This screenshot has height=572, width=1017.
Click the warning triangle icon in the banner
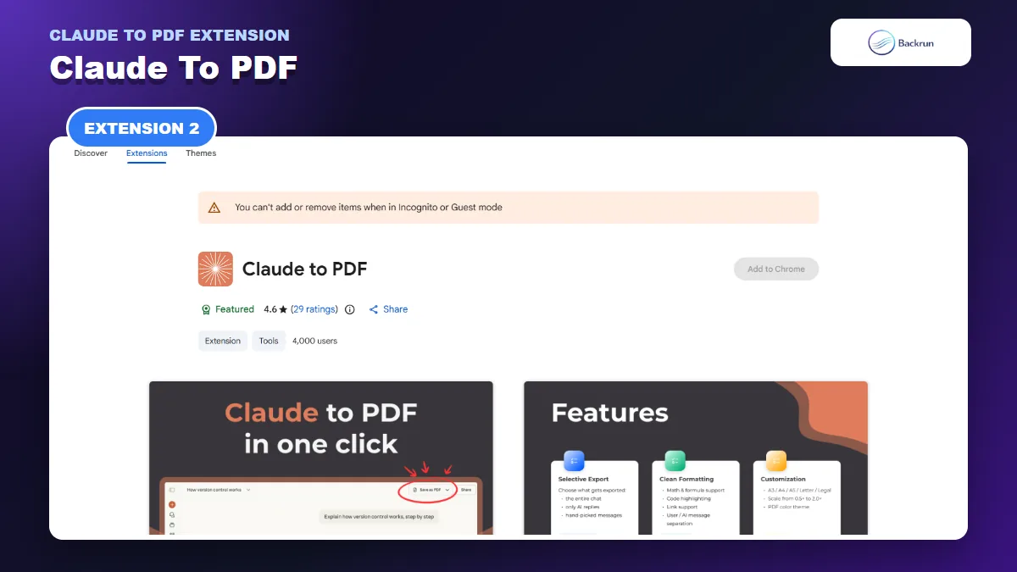coord(214,208)
